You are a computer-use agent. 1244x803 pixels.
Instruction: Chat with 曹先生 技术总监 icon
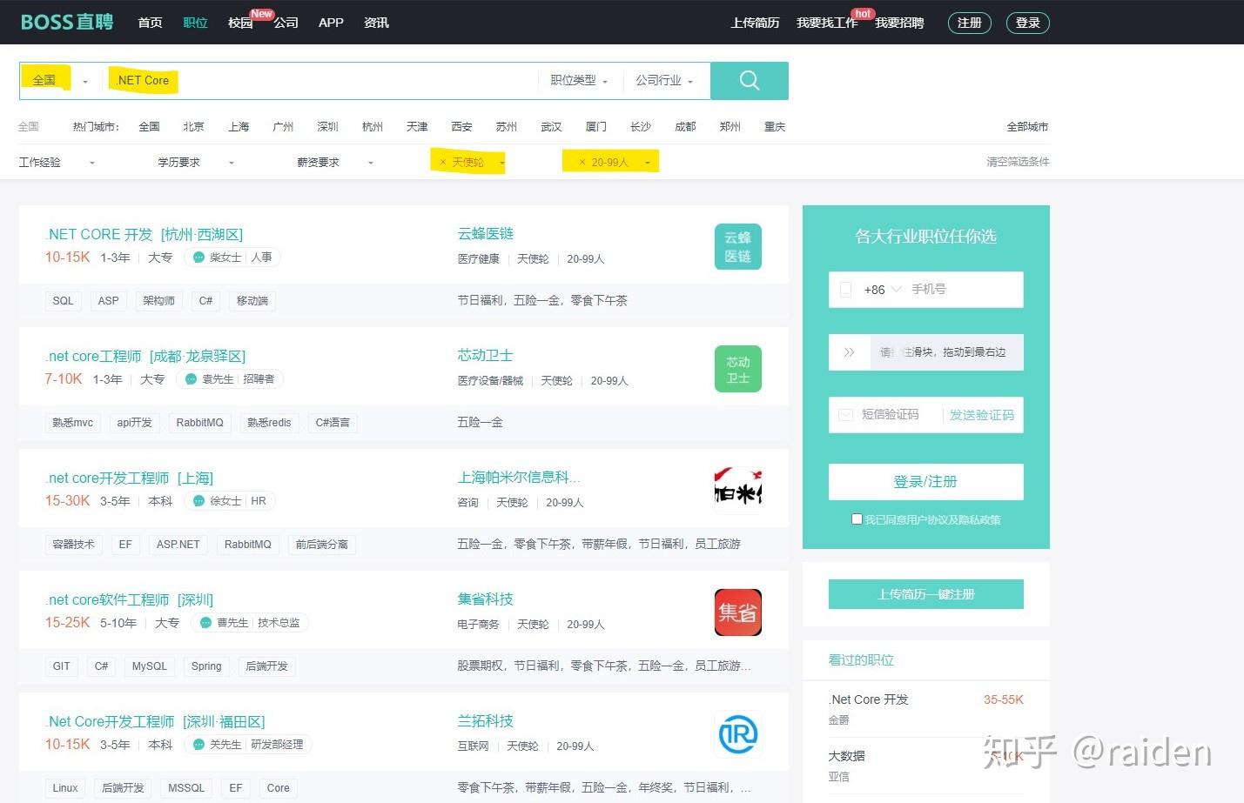point(205,623)
